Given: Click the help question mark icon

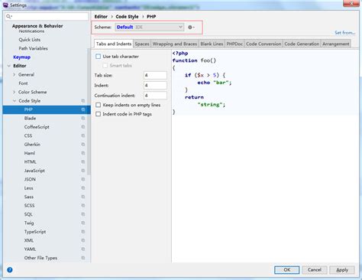Looking at the screenshot, I should point(10,270).
